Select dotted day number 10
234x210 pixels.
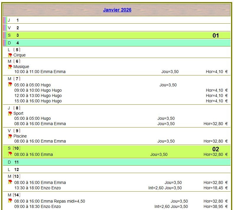tap(17, 148)
